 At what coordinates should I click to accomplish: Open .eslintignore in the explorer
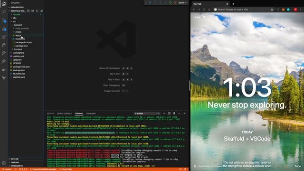[19, 53]
